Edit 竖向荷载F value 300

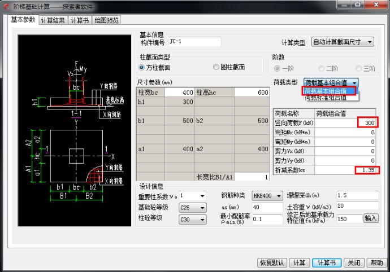point(345,122)
